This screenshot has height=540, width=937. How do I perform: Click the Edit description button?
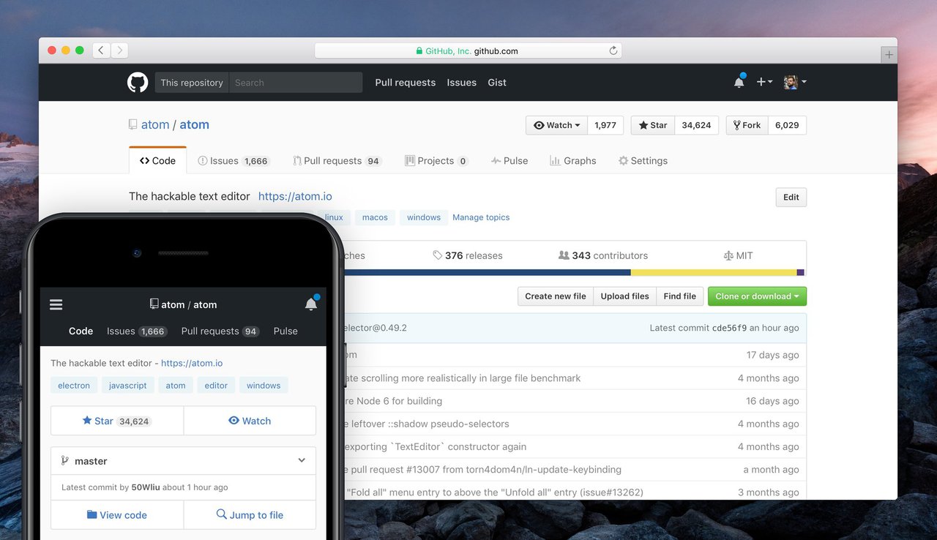click(x=791, y=198)
